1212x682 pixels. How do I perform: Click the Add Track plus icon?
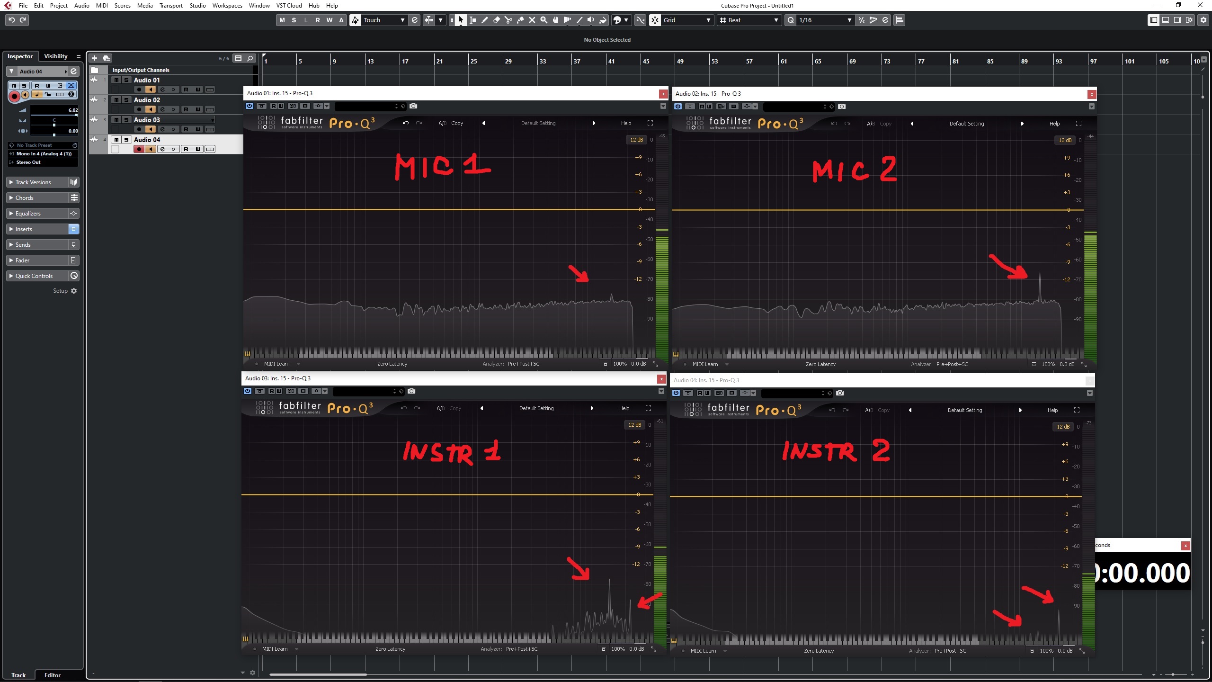coord(94,58)
